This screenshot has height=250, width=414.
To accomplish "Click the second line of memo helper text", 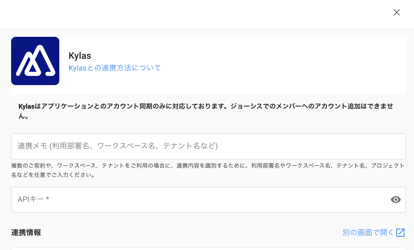I will click(53, 175).
